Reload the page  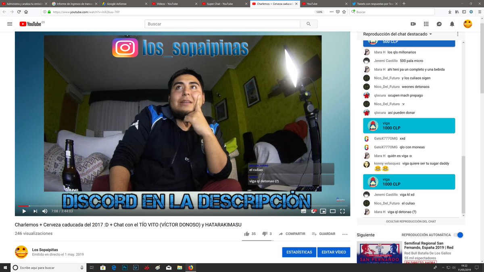(19, 12)
